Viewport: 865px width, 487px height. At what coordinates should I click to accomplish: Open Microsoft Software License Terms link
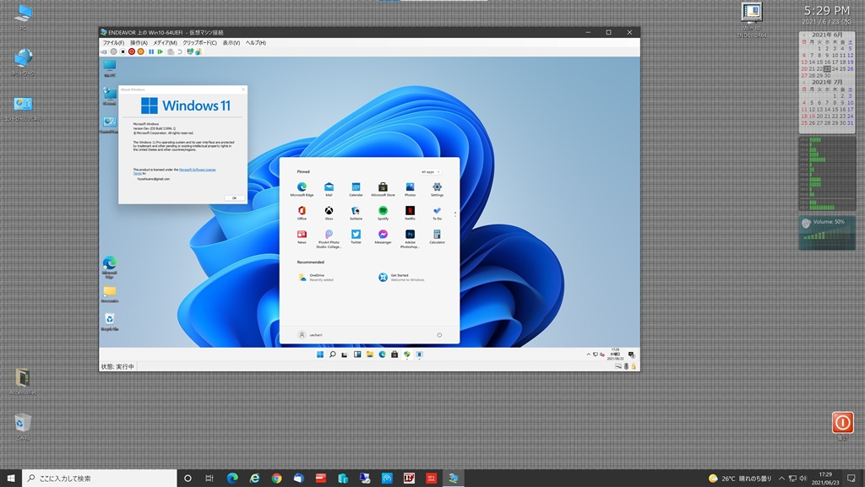(x=198, y=169)
